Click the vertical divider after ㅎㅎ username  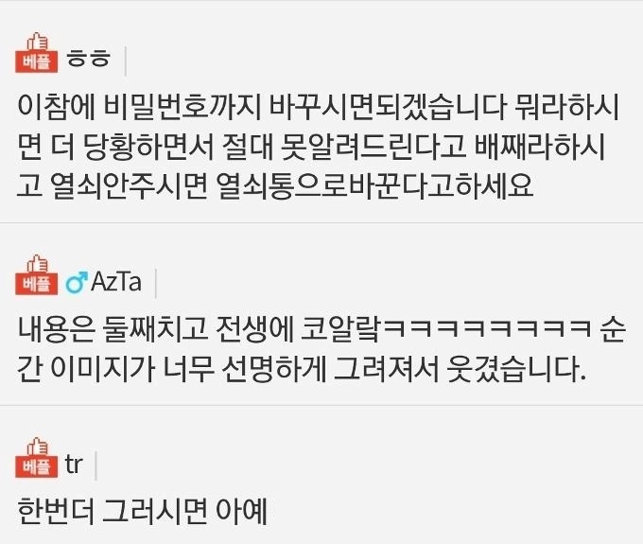tap(125, 61)
